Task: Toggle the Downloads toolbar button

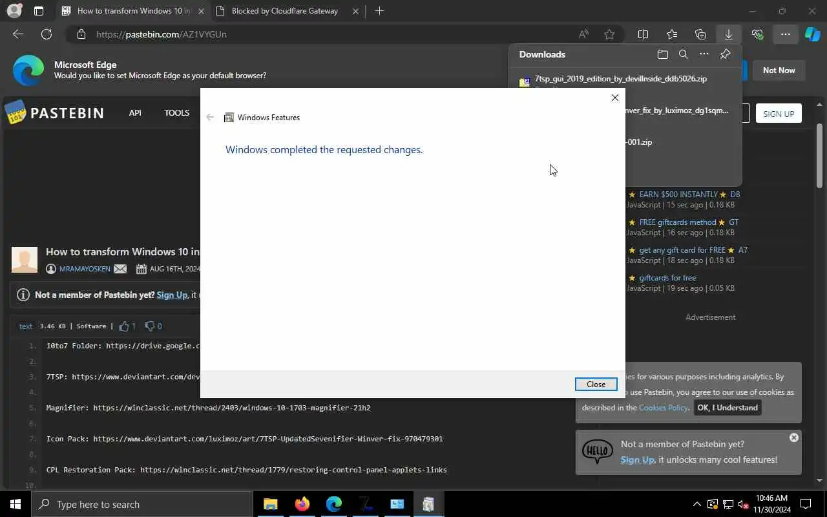Action: (729, 34)
